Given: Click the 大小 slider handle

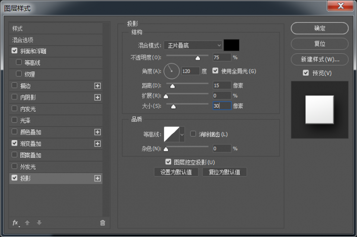Looking at the screenshot, I should point(174,107).
